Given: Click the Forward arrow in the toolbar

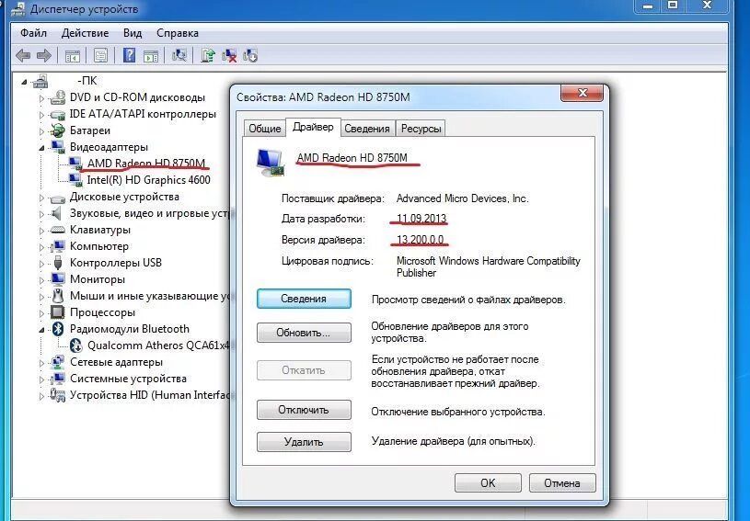Looking at the screenshot, I should click(x=43, y=56).
